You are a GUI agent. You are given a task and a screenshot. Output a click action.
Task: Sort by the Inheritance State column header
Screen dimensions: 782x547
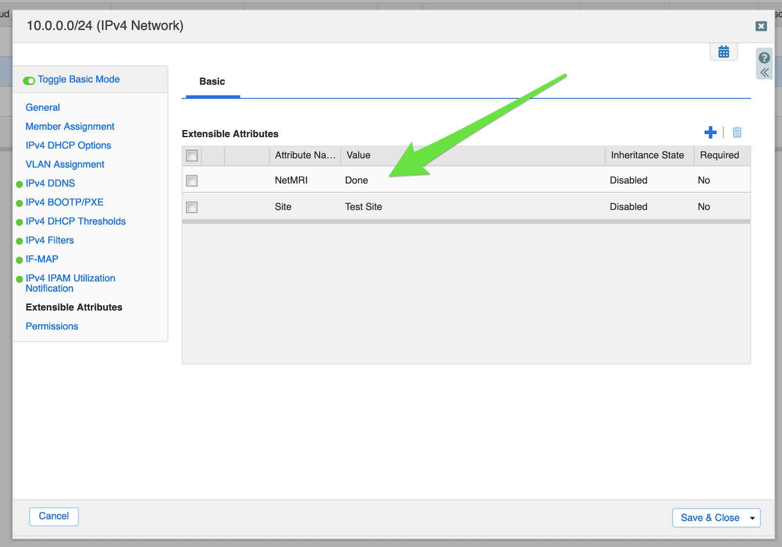[x=647, y=156]
